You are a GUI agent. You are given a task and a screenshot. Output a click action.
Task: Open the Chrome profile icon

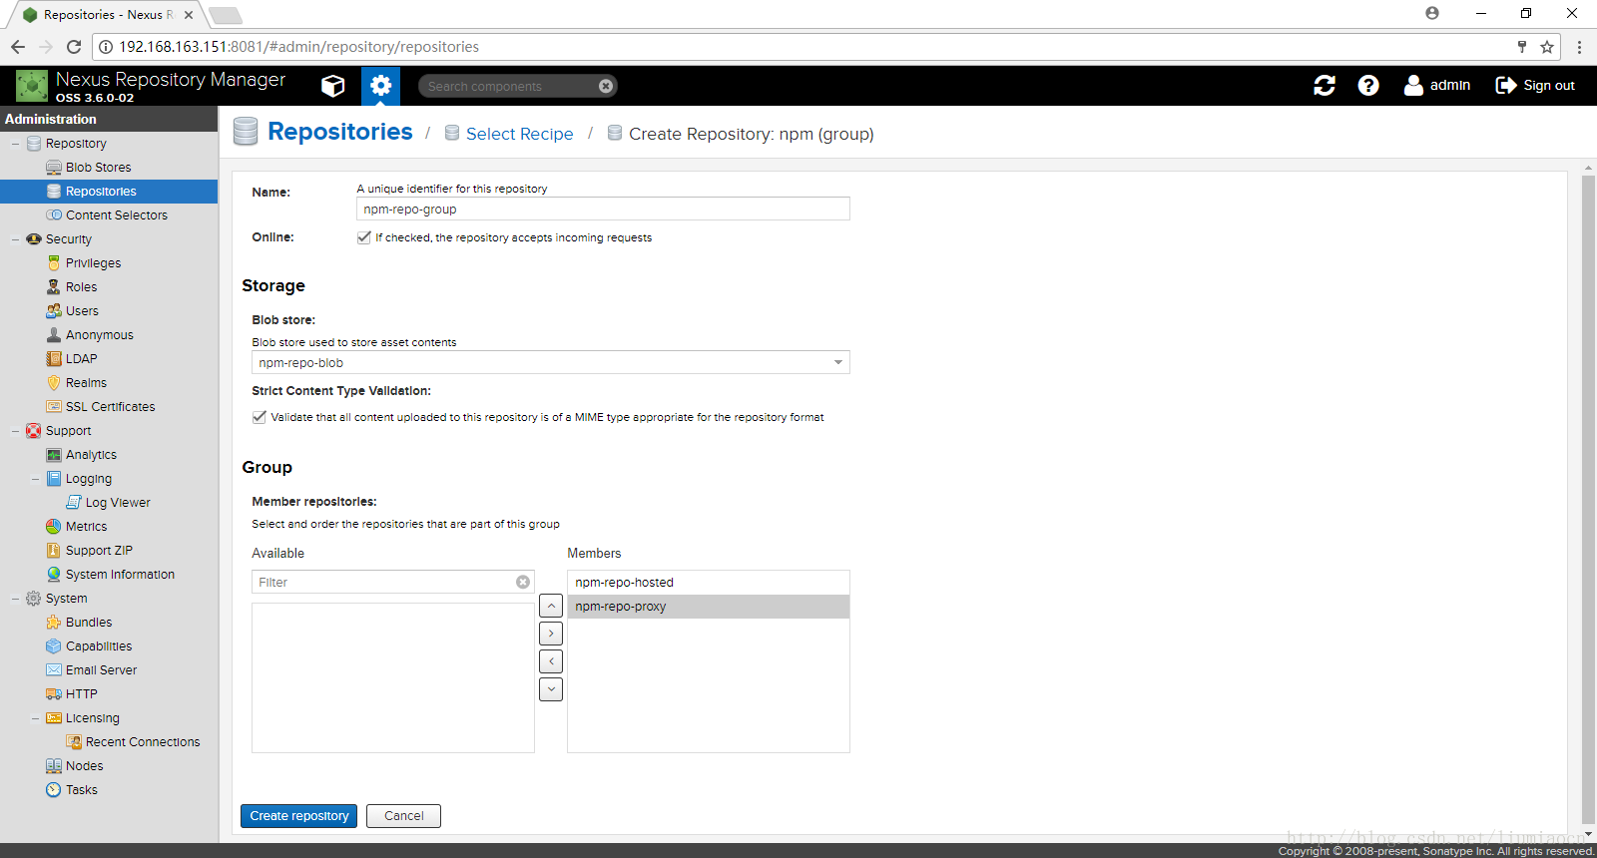coord(1432,13)
